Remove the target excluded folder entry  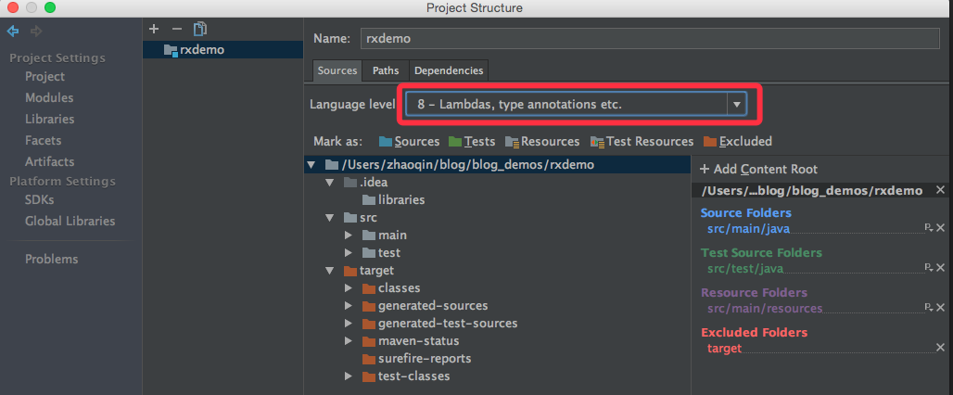(940, 348)
